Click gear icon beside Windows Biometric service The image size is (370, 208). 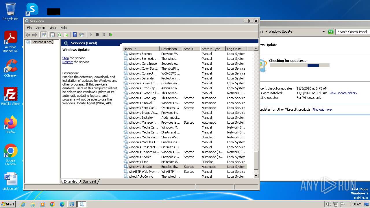(125, 59)
